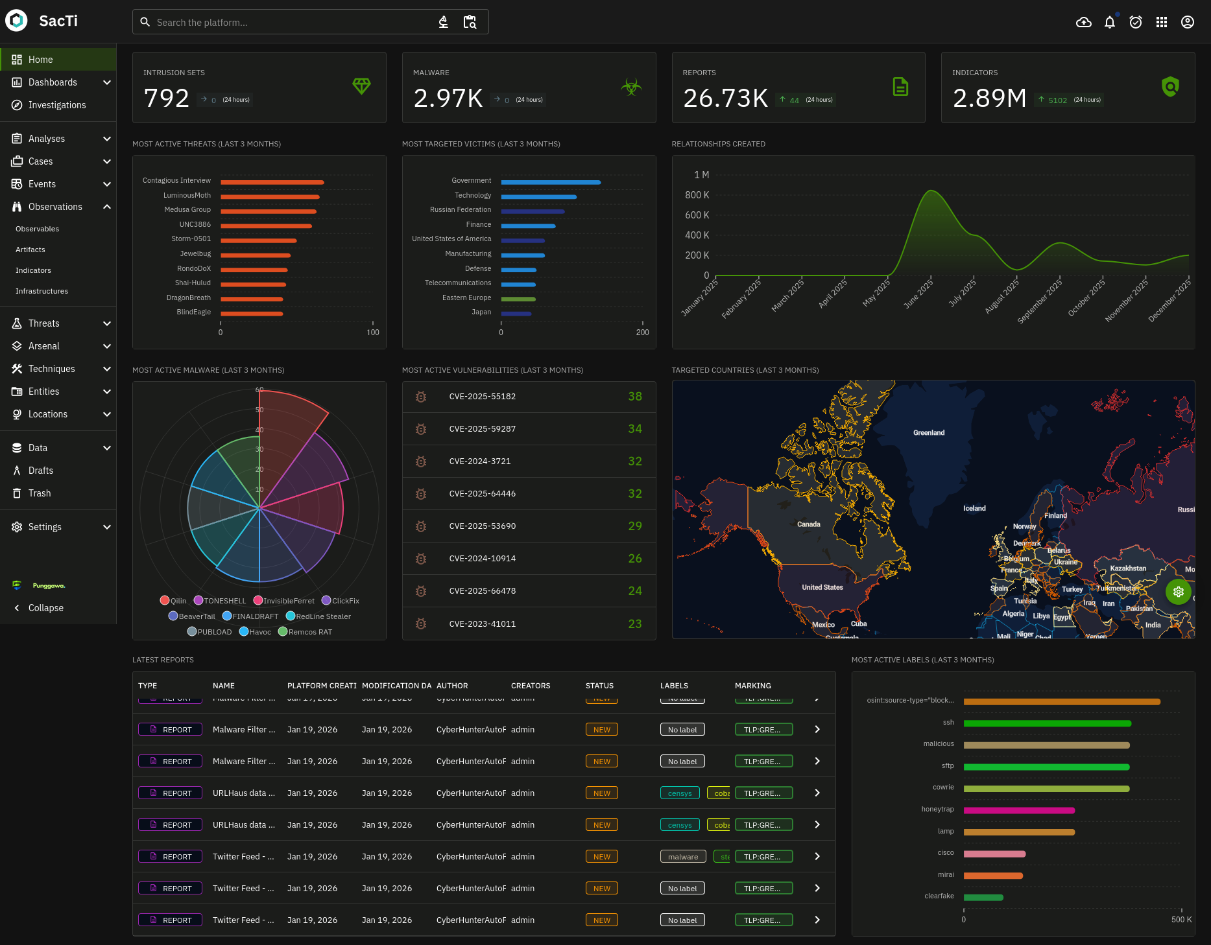The width and height of the screenshot is (1211, 945).
Task: Click the alarm clock icon in top bar
Action: click(x=1135, y=21)
